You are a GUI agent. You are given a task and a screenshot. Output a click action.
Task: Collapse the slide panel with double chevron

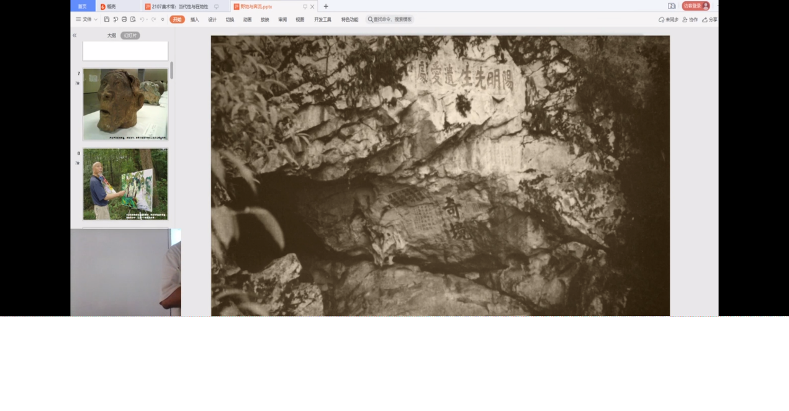(x=74, y=35)
